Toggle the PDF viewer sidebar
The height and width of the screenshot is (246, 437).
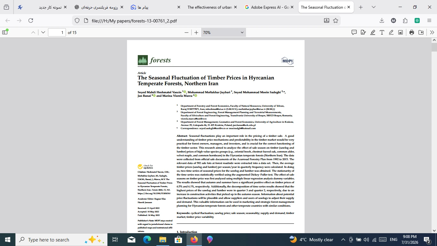click(x=5, y=32)
